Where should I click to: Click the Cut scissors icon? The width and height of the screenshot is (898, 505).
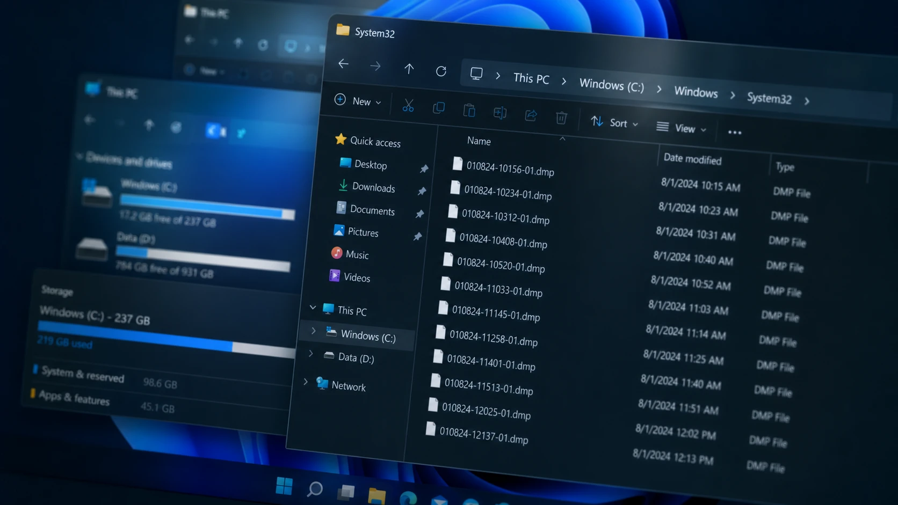pyautogui.click(x=408, y=106)
